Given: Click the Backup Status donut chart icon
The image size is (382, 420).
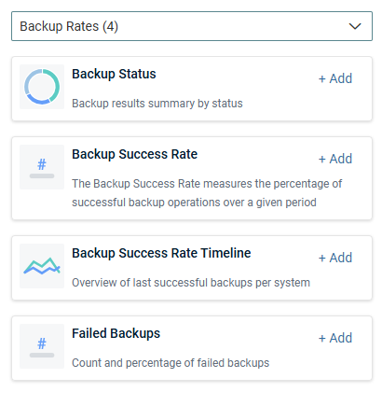Looking at the screenshot, I should click(42, 87).
